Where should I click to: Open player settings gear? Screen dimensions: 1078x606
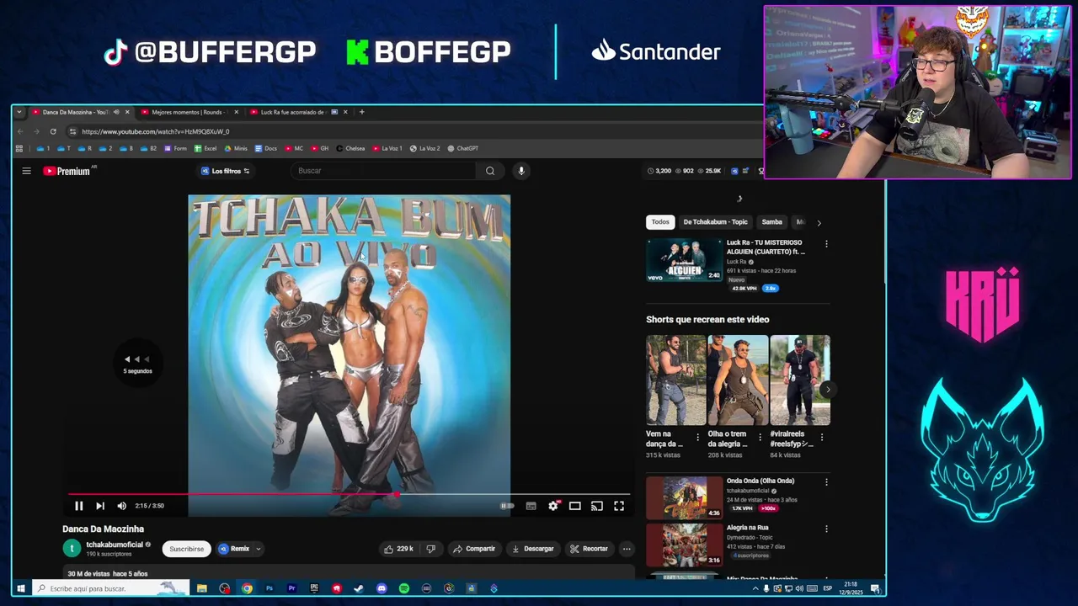click(x=552, y=506)
